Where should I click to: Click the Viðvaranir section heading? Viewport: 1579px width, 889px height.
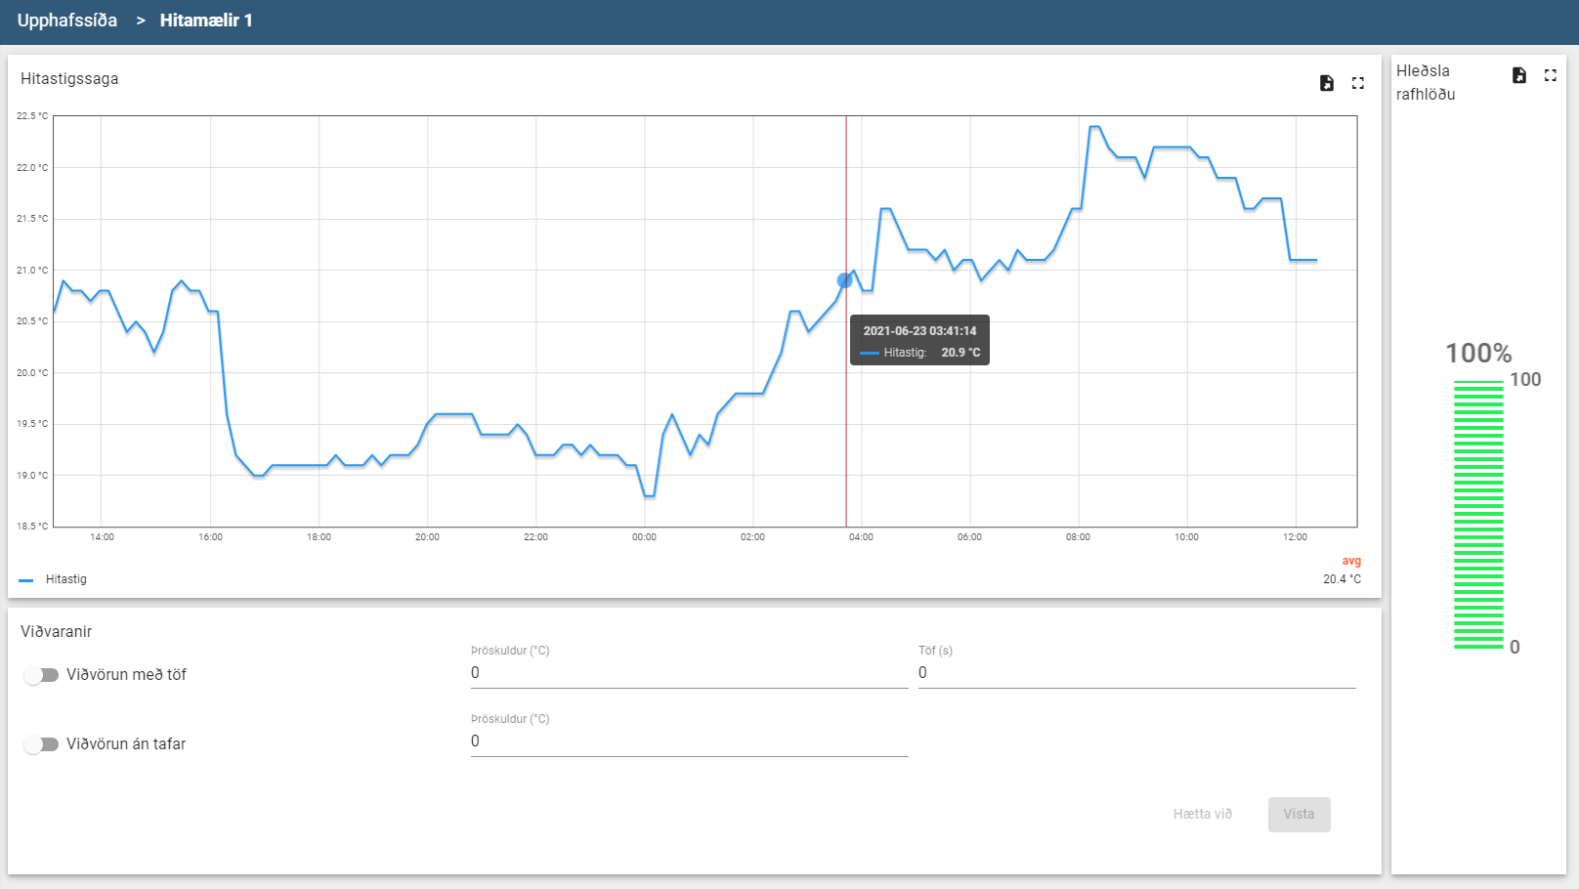point(56,632)
